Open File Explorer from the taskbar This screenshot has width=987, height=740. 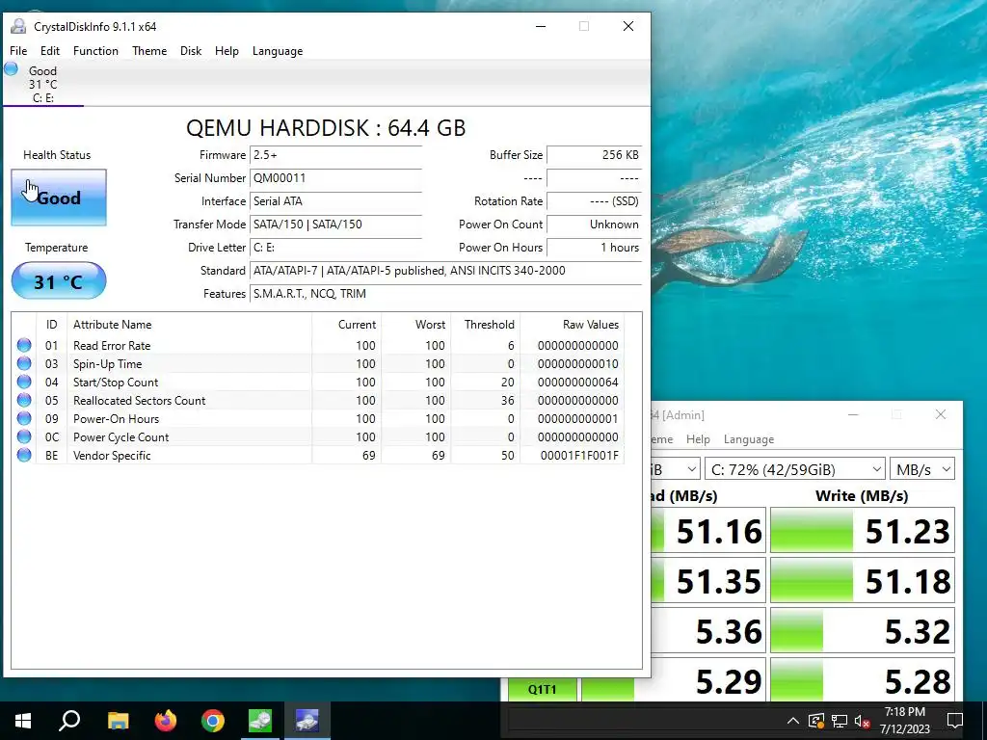[x=118, y=721]
